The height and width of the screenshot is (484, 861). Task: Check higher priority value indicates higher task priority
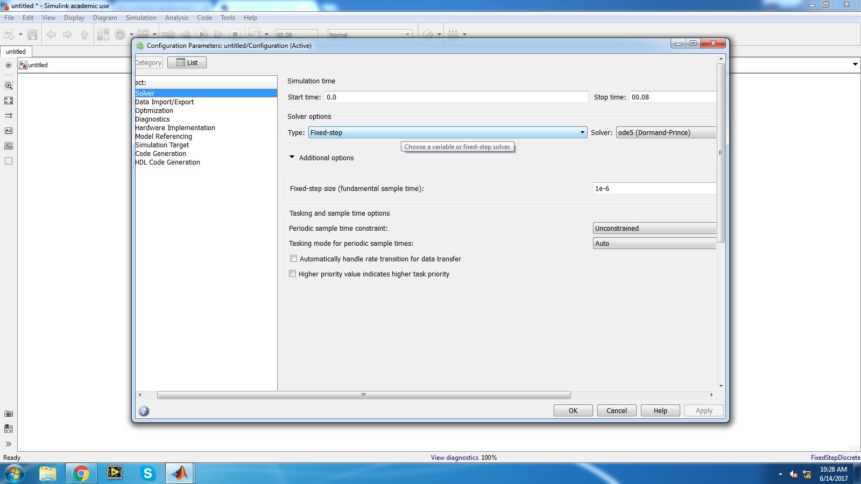293,274
